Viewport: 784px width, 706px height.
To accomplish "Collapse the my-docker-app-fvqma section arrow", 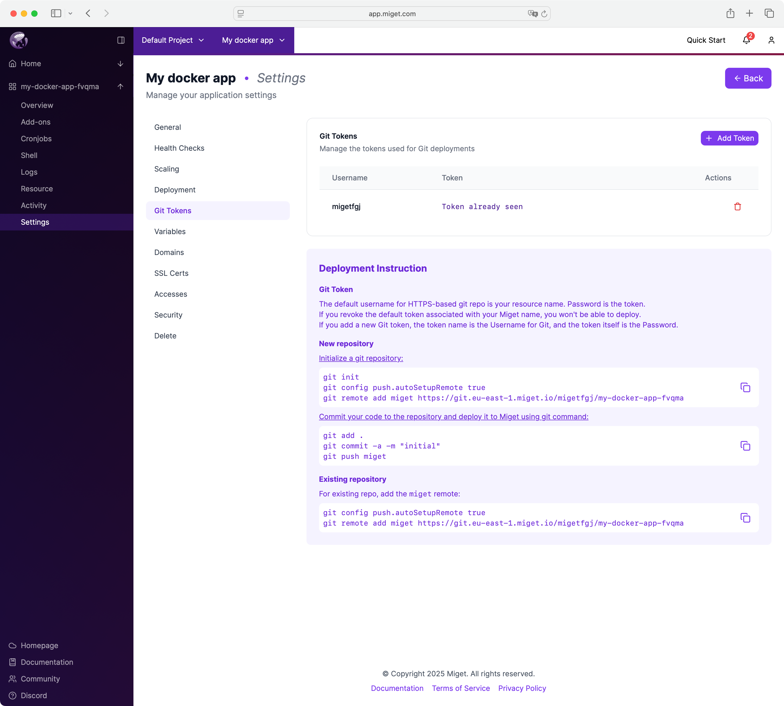I will click(121, 87).
